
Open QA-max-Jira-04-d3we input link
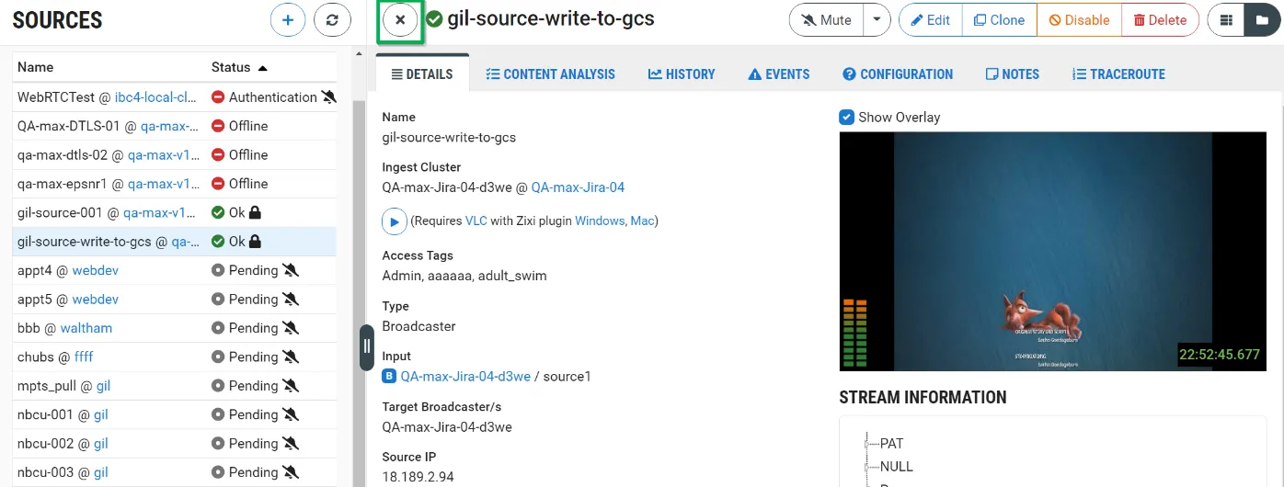465,376
